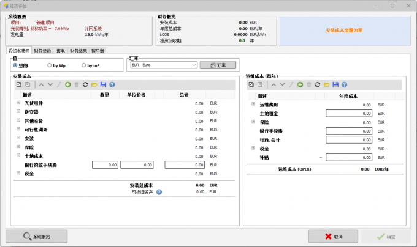Add new operating cost item

pyautogui.click(x=300, y=84)
